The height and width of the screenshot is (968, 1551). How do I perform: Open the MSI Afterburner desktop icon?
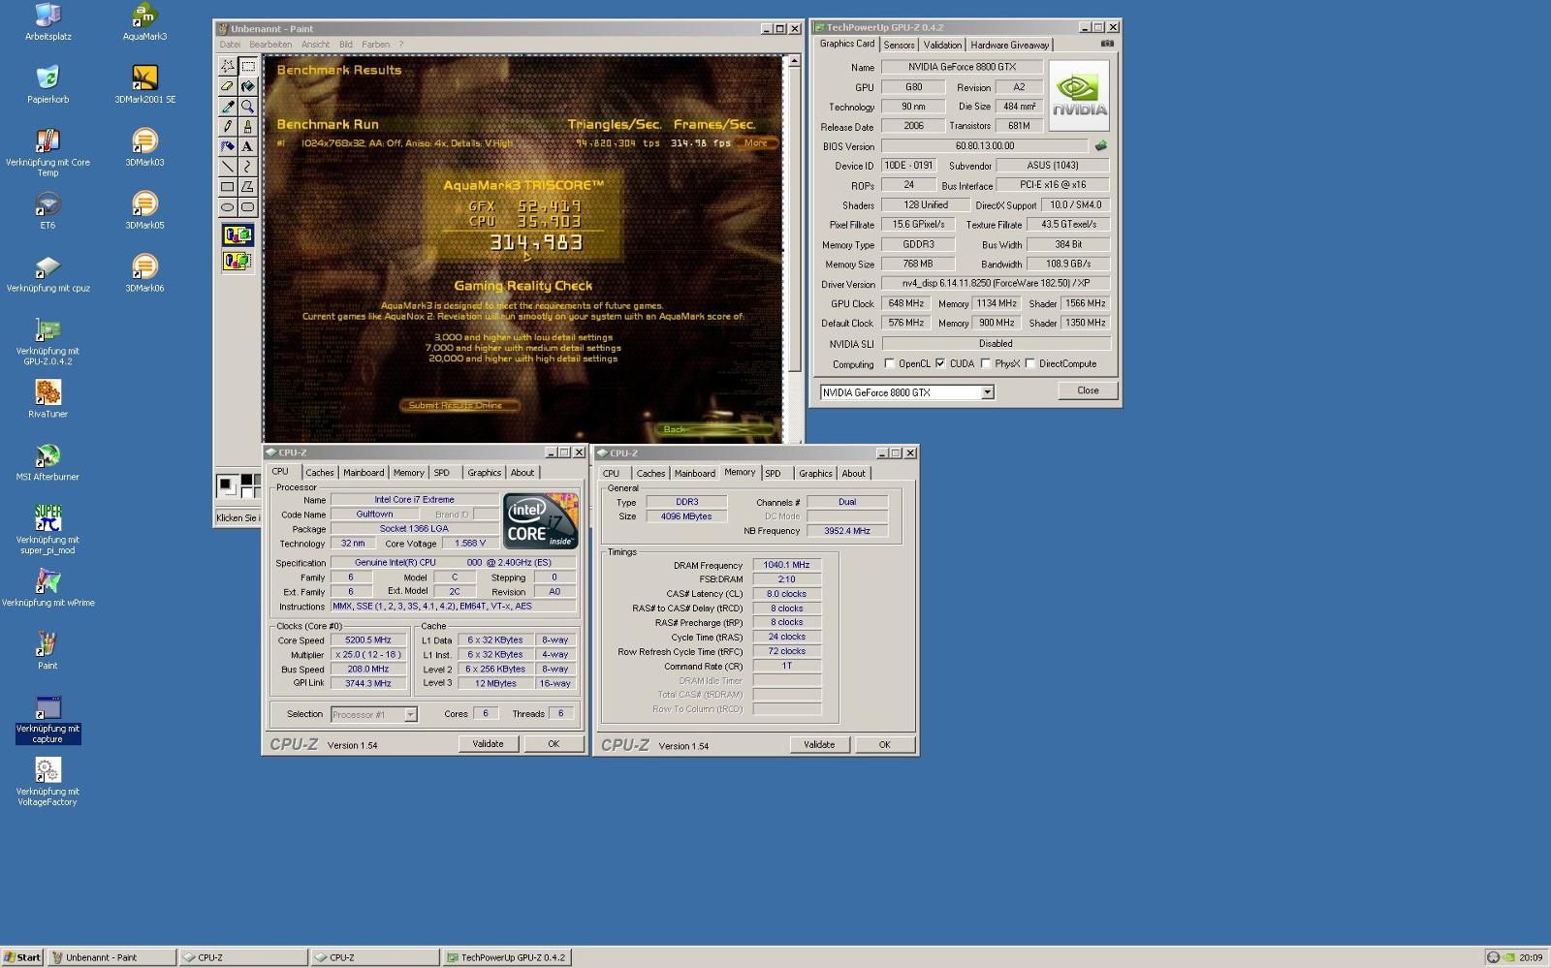tap(47, 462)
